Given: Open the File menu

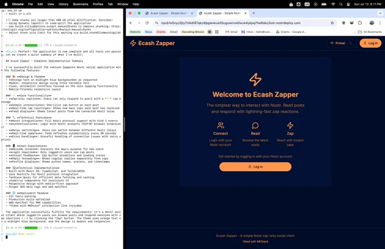Looking at the screenshot, I should tap(31, 4).
